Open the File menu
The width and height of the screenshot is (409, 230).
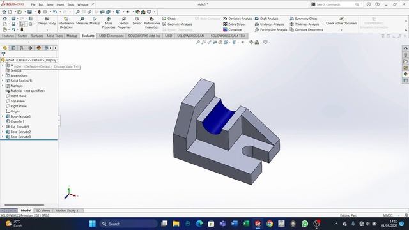33,4
